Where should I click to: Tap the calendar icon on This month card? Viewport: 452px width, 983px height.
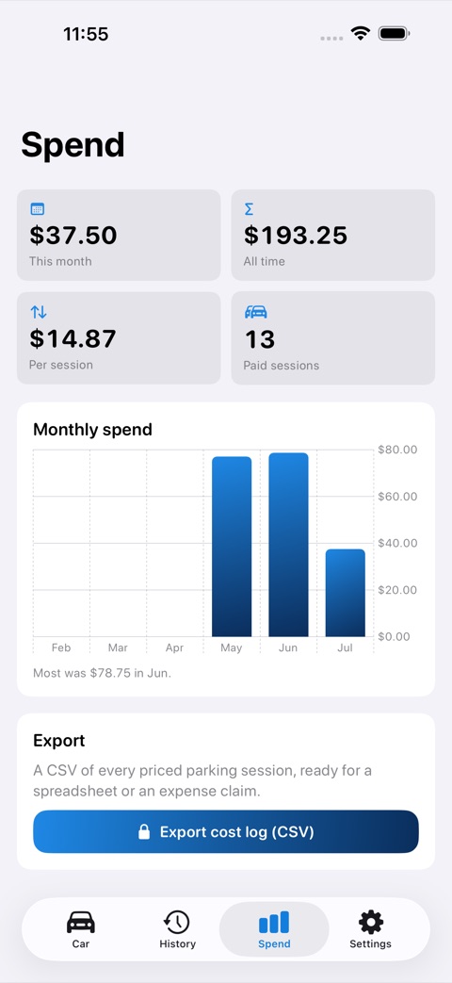[38, 209]
